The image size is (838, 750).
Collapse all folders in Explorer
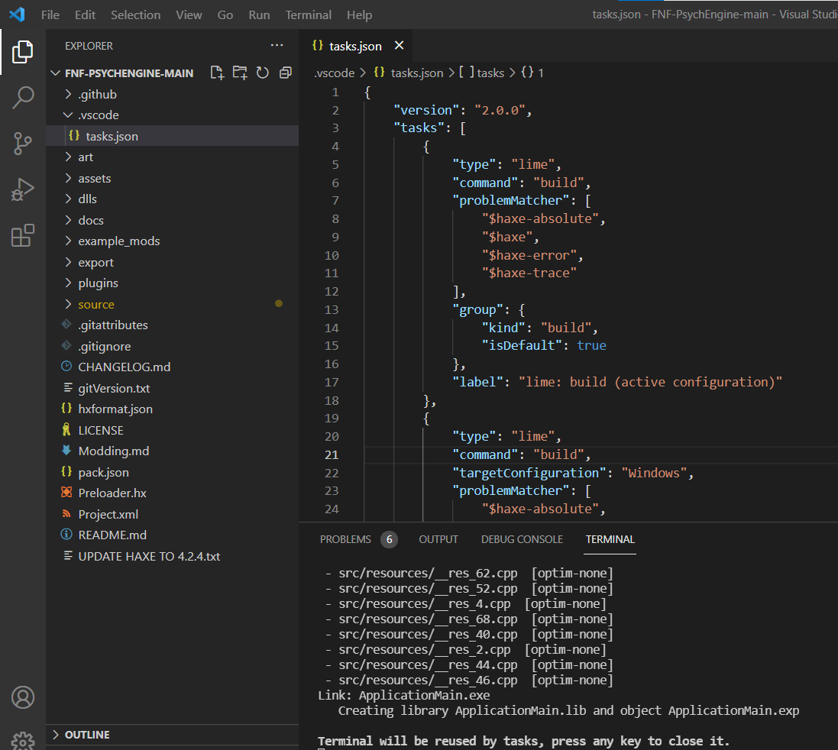pos(285,73)
